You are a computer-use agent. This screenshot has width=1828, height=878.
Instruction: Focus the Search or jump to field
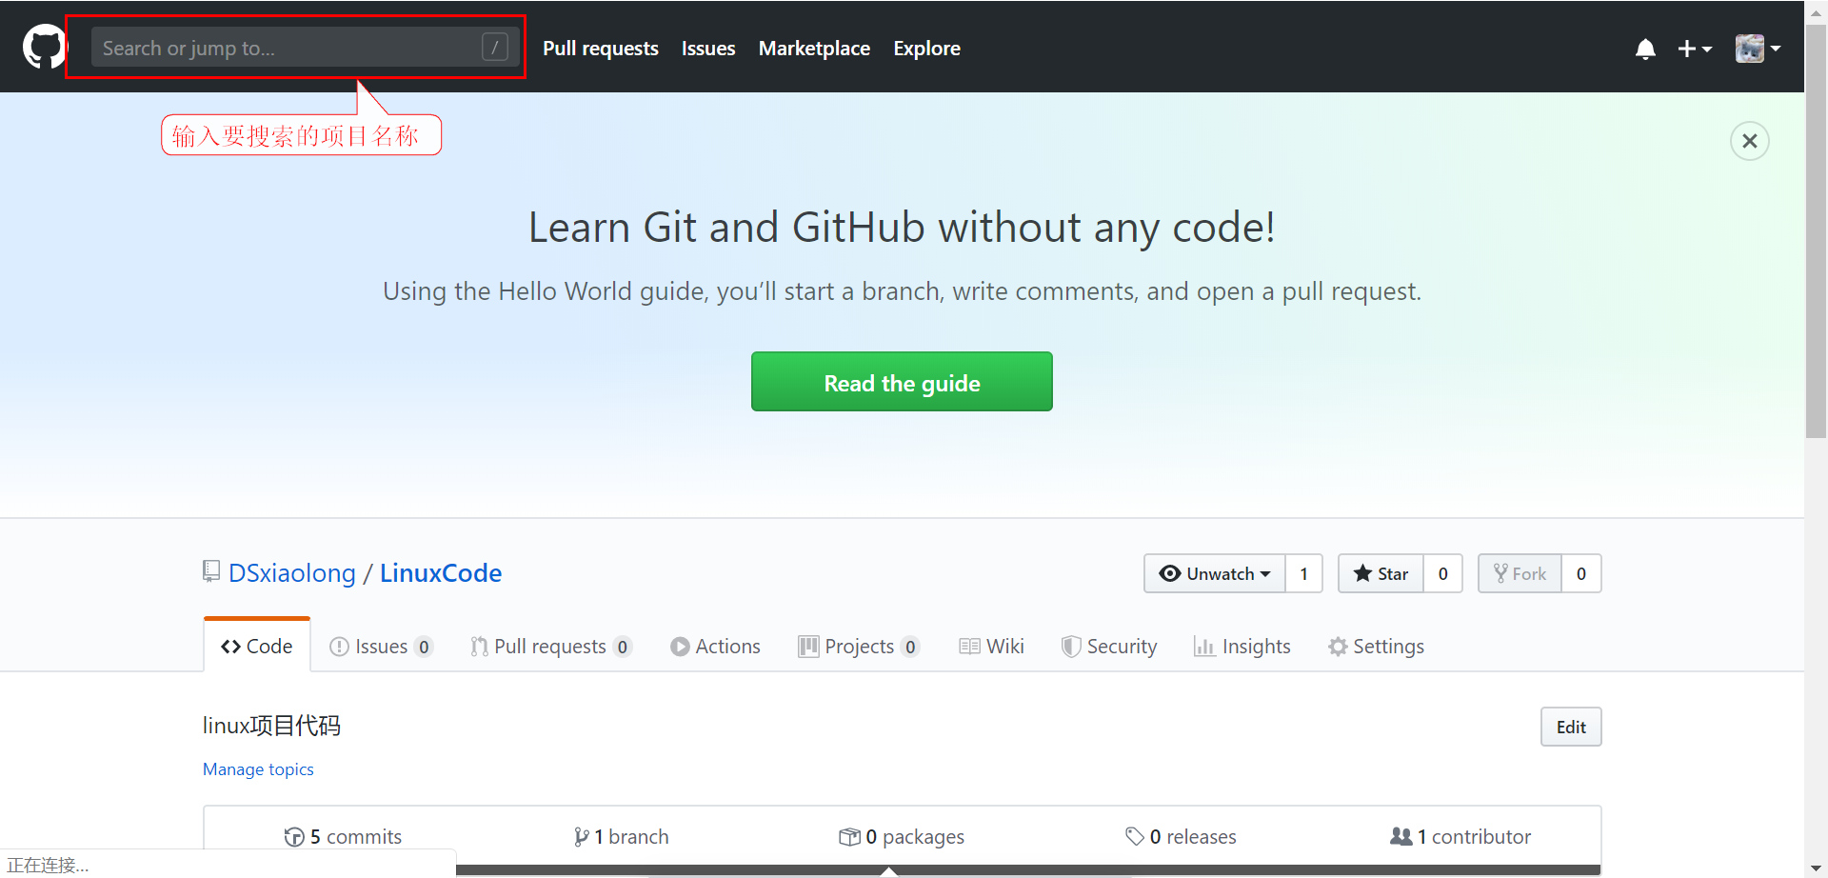click(x=305, y=48)
